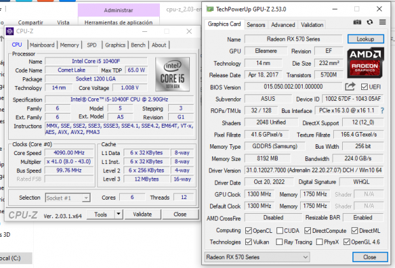This screenshot has width=395, height=268.
Task: Toggle the Ray Tracing checkbox
Action: point(279,242)
